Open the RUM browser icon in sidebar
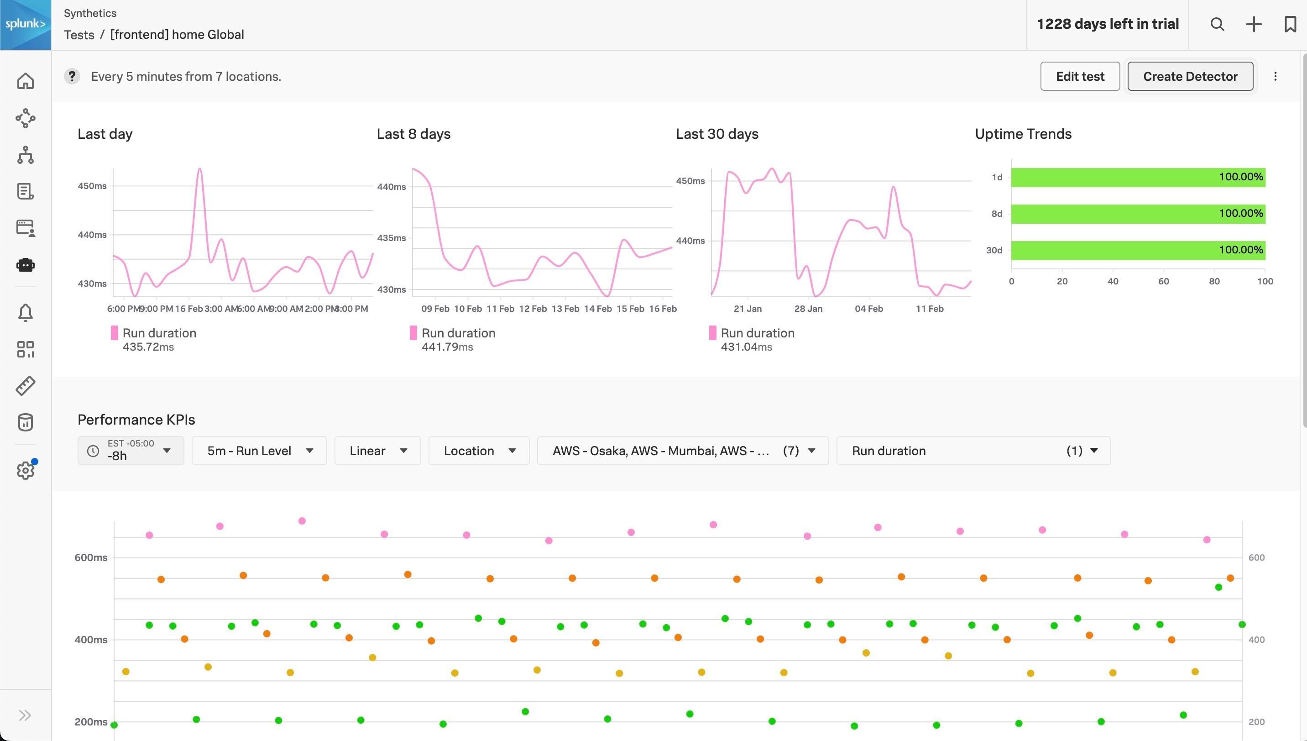The height and width of the screenshot is (741, 1307). click(26, 228)
